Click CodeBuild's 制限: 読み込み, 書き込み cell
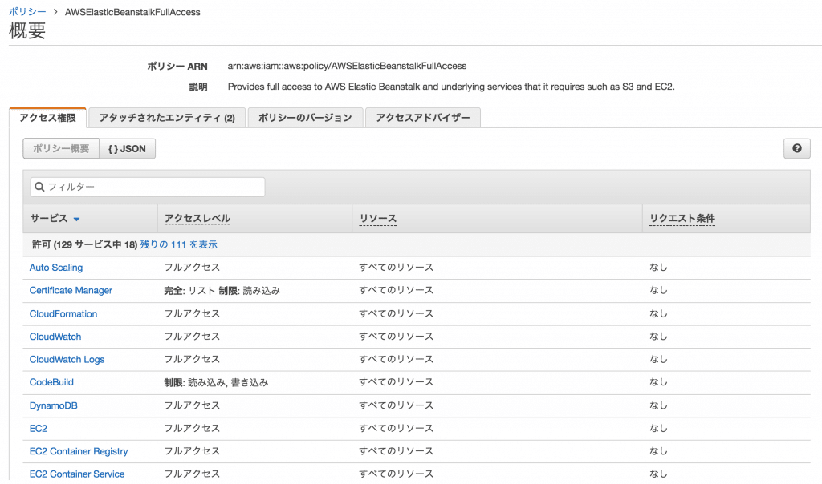The image size is (822, 484). (216, 382)
